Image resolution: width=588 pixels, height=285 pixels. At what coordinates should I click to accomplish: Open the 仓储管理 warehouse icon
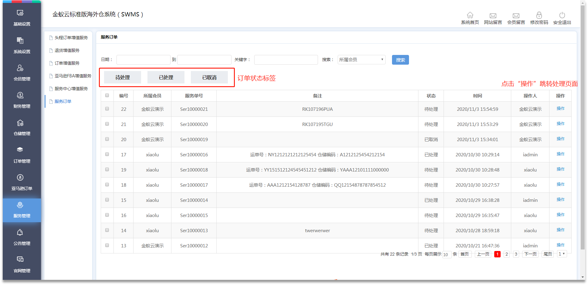pyautogui.click(x=20, y=123)
